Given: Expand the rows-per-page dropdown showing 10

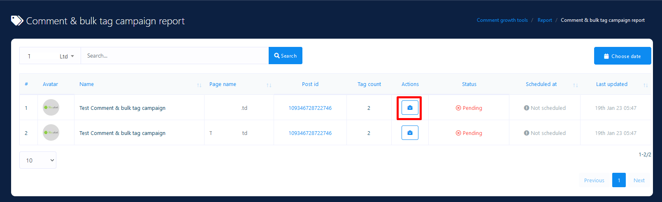Looking at the screenshot, I should click(x=38, y=160).
